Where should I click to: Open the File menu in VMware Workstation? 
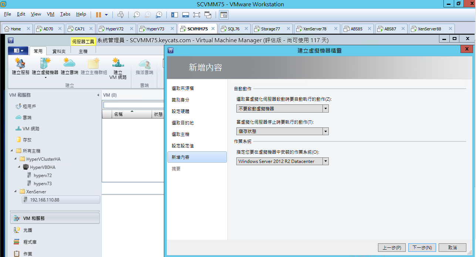coord(7,14)
